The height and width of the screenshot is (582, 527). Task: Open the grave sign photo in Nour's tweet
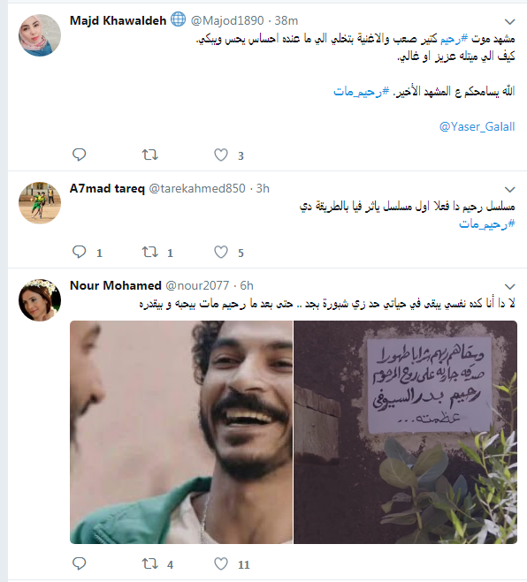[406, 432]
